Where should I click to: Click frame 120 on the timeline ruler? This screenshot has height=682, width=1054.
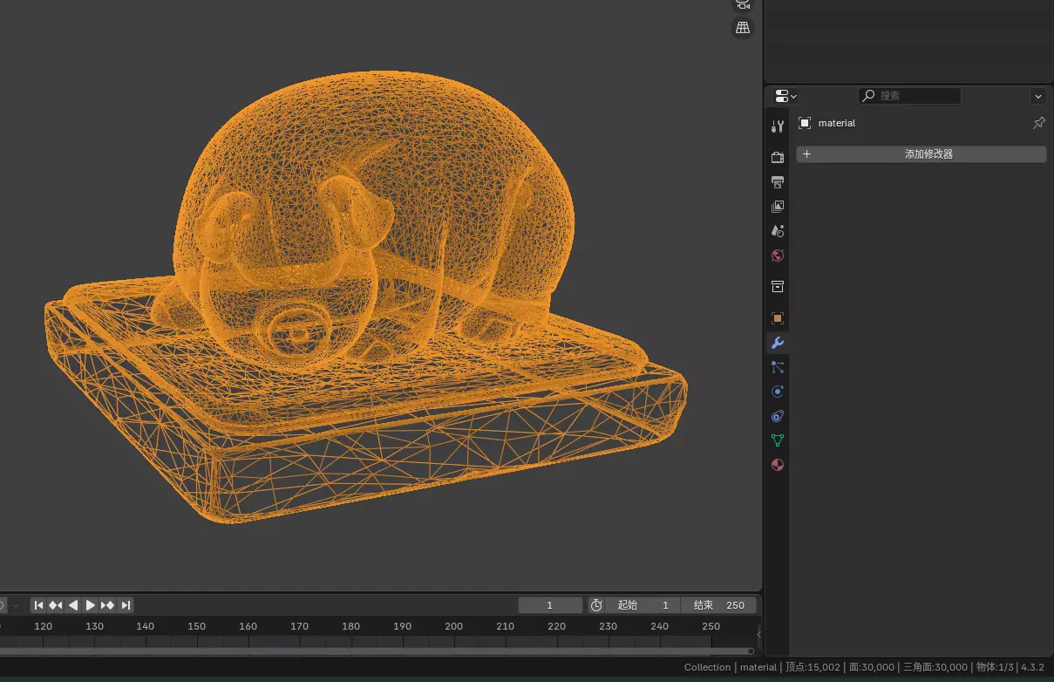pyautogui.click(x=43, y=626)
